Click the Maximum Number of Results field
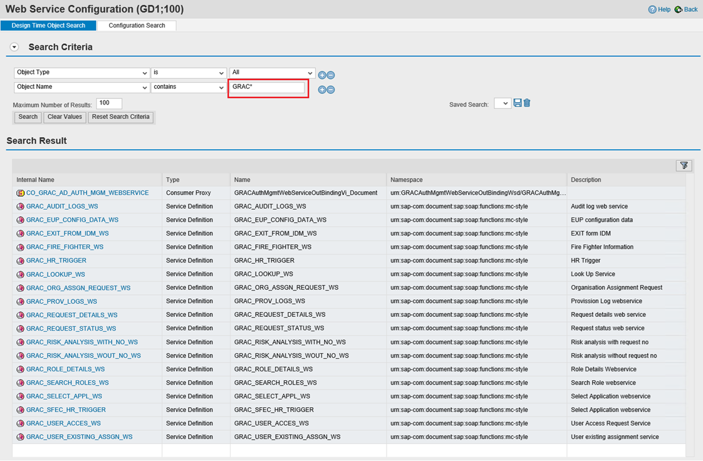This screenshot has width=703, height=461. pos(109,103)
